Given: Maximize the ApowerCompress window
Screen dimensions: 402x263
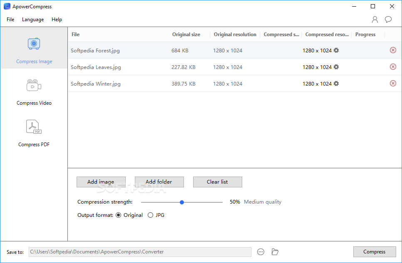Looking at the screenshot, I should [373, 6].
